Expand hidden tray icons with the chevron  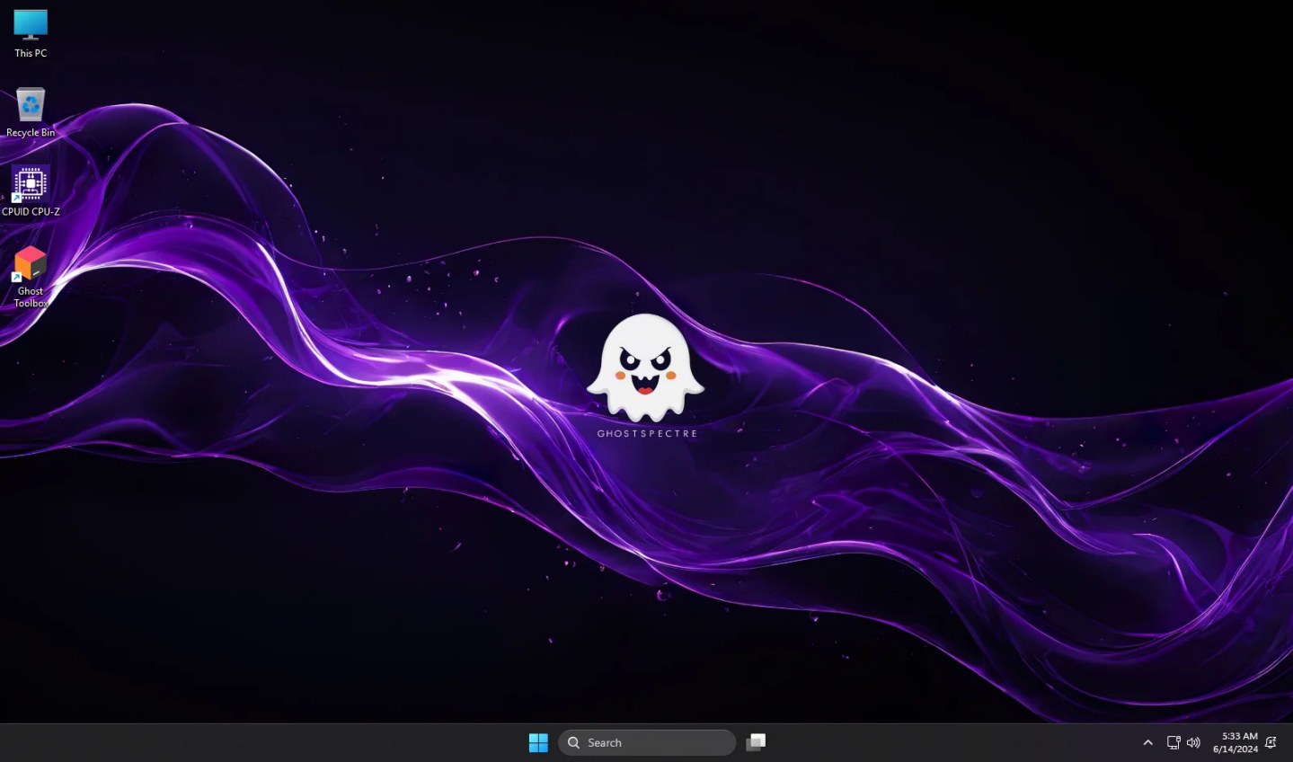coord(1147,742)
